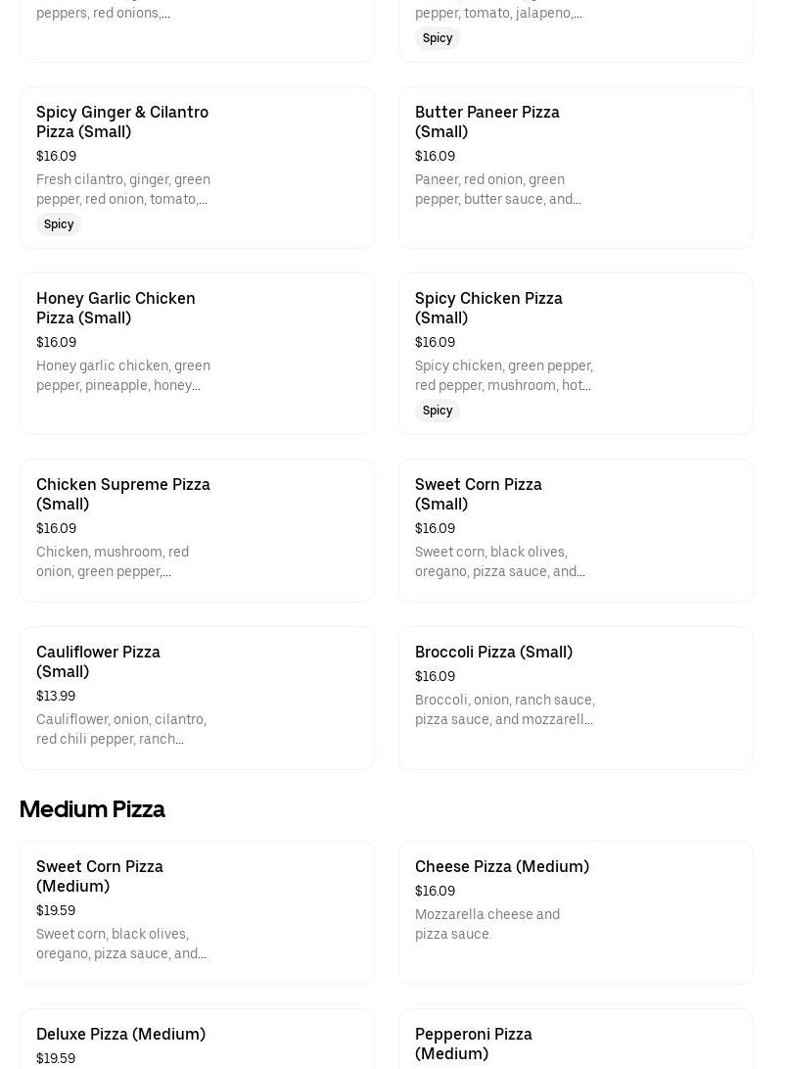Choose Honey Garlic Chicken Pizza (Small)
Screen dimensions: 787x1069
point(116,308)
